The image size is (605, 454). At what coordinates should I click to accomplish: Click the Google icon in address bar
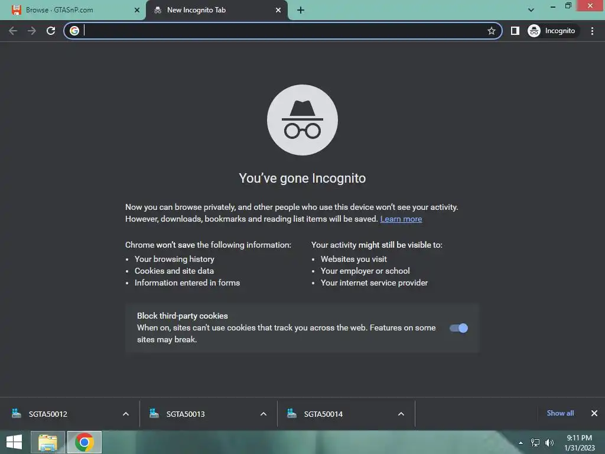[74, 31]
